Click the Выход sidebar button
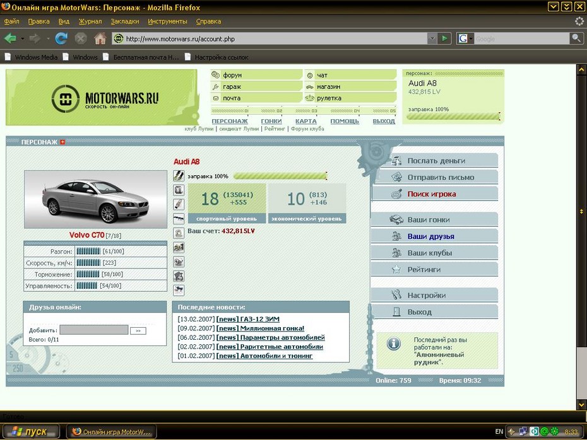This screenshot has height=440, width=587. coord(434,311)
